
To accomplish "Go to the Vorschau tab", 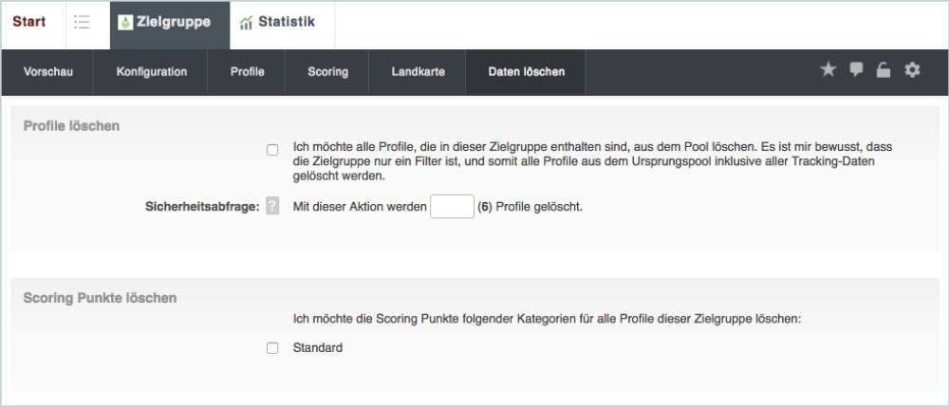I will tap(47, 71).
